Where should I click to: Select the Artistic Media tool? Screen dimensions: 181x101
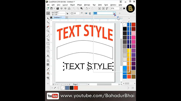[x=48, y=39]
